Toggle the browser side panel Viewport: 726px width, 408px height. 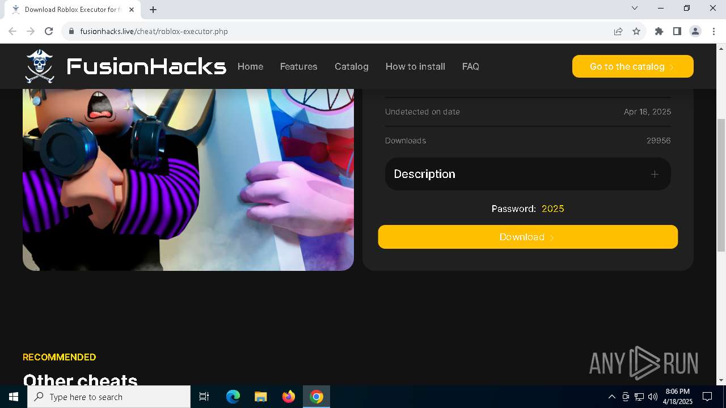677,31
